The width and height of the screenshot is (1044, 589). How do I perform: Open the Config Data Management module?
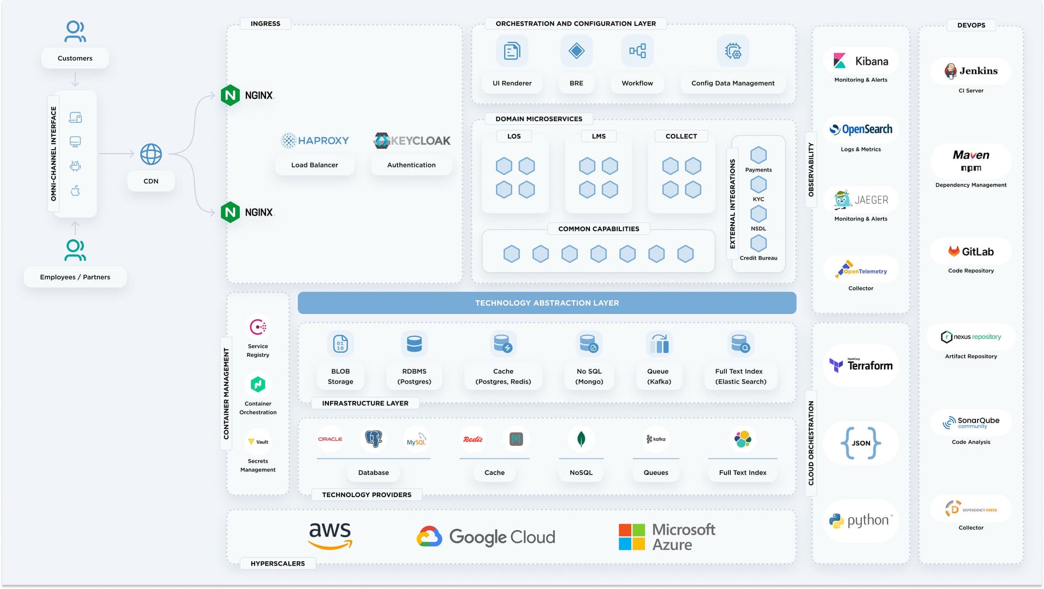coord(733,83)
